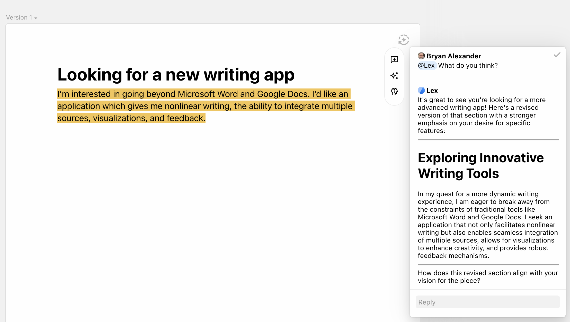This screenshot has width=570, height=322.
Task: Click the @Lex mention tag
Action: pos(426,65)
